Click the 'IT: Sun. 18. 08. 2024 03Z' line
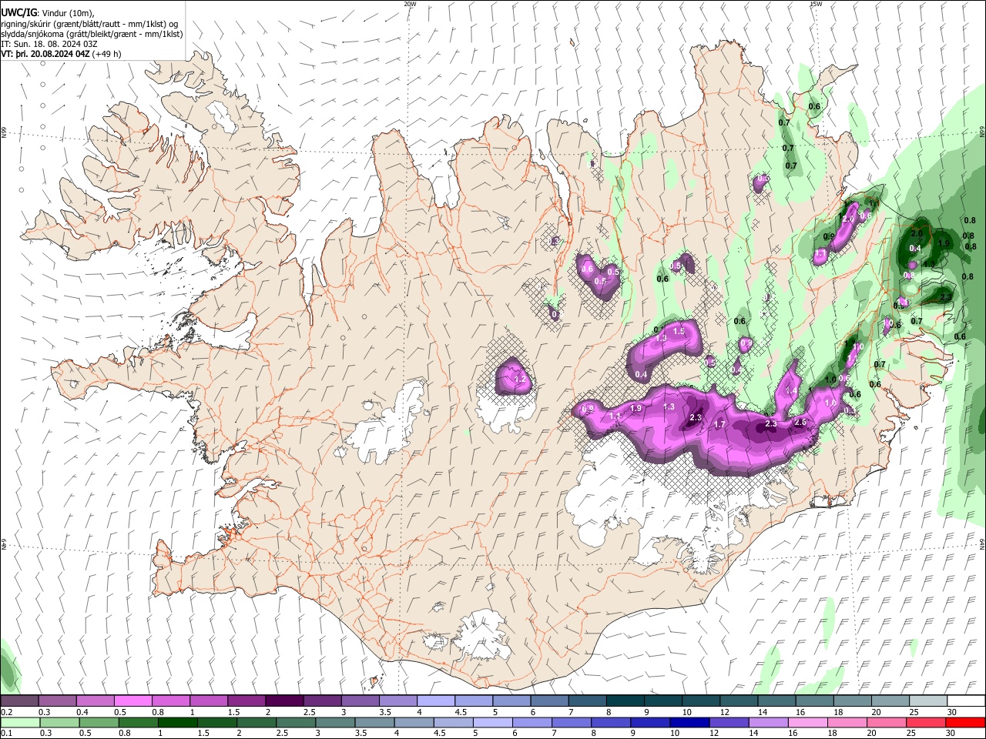This screenshot has width=986, height=739. tap(49, 44)
